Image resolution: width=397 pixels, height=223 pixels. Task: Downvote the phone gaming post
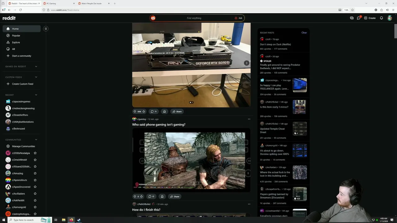[141, 196]
